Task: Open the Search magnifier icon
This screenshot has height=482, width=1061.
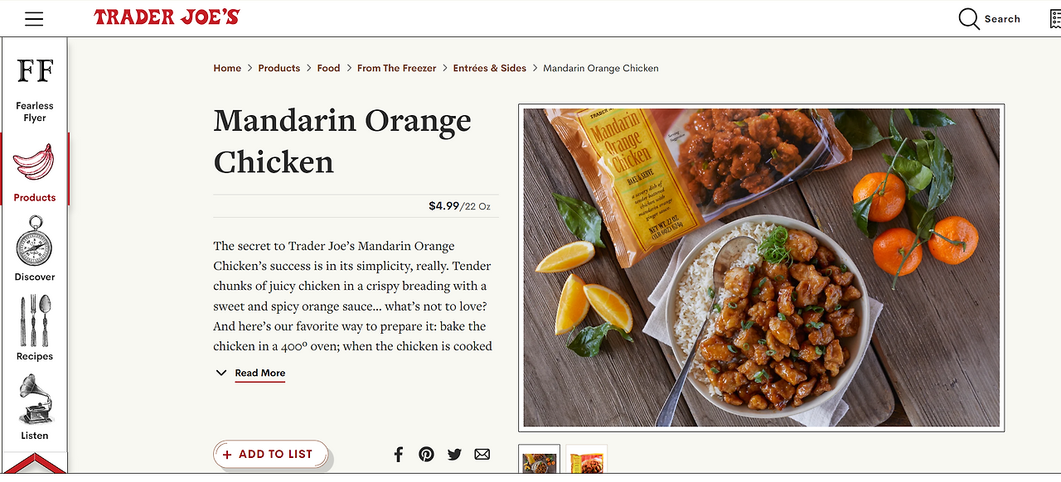Action: tap(969, 19)
